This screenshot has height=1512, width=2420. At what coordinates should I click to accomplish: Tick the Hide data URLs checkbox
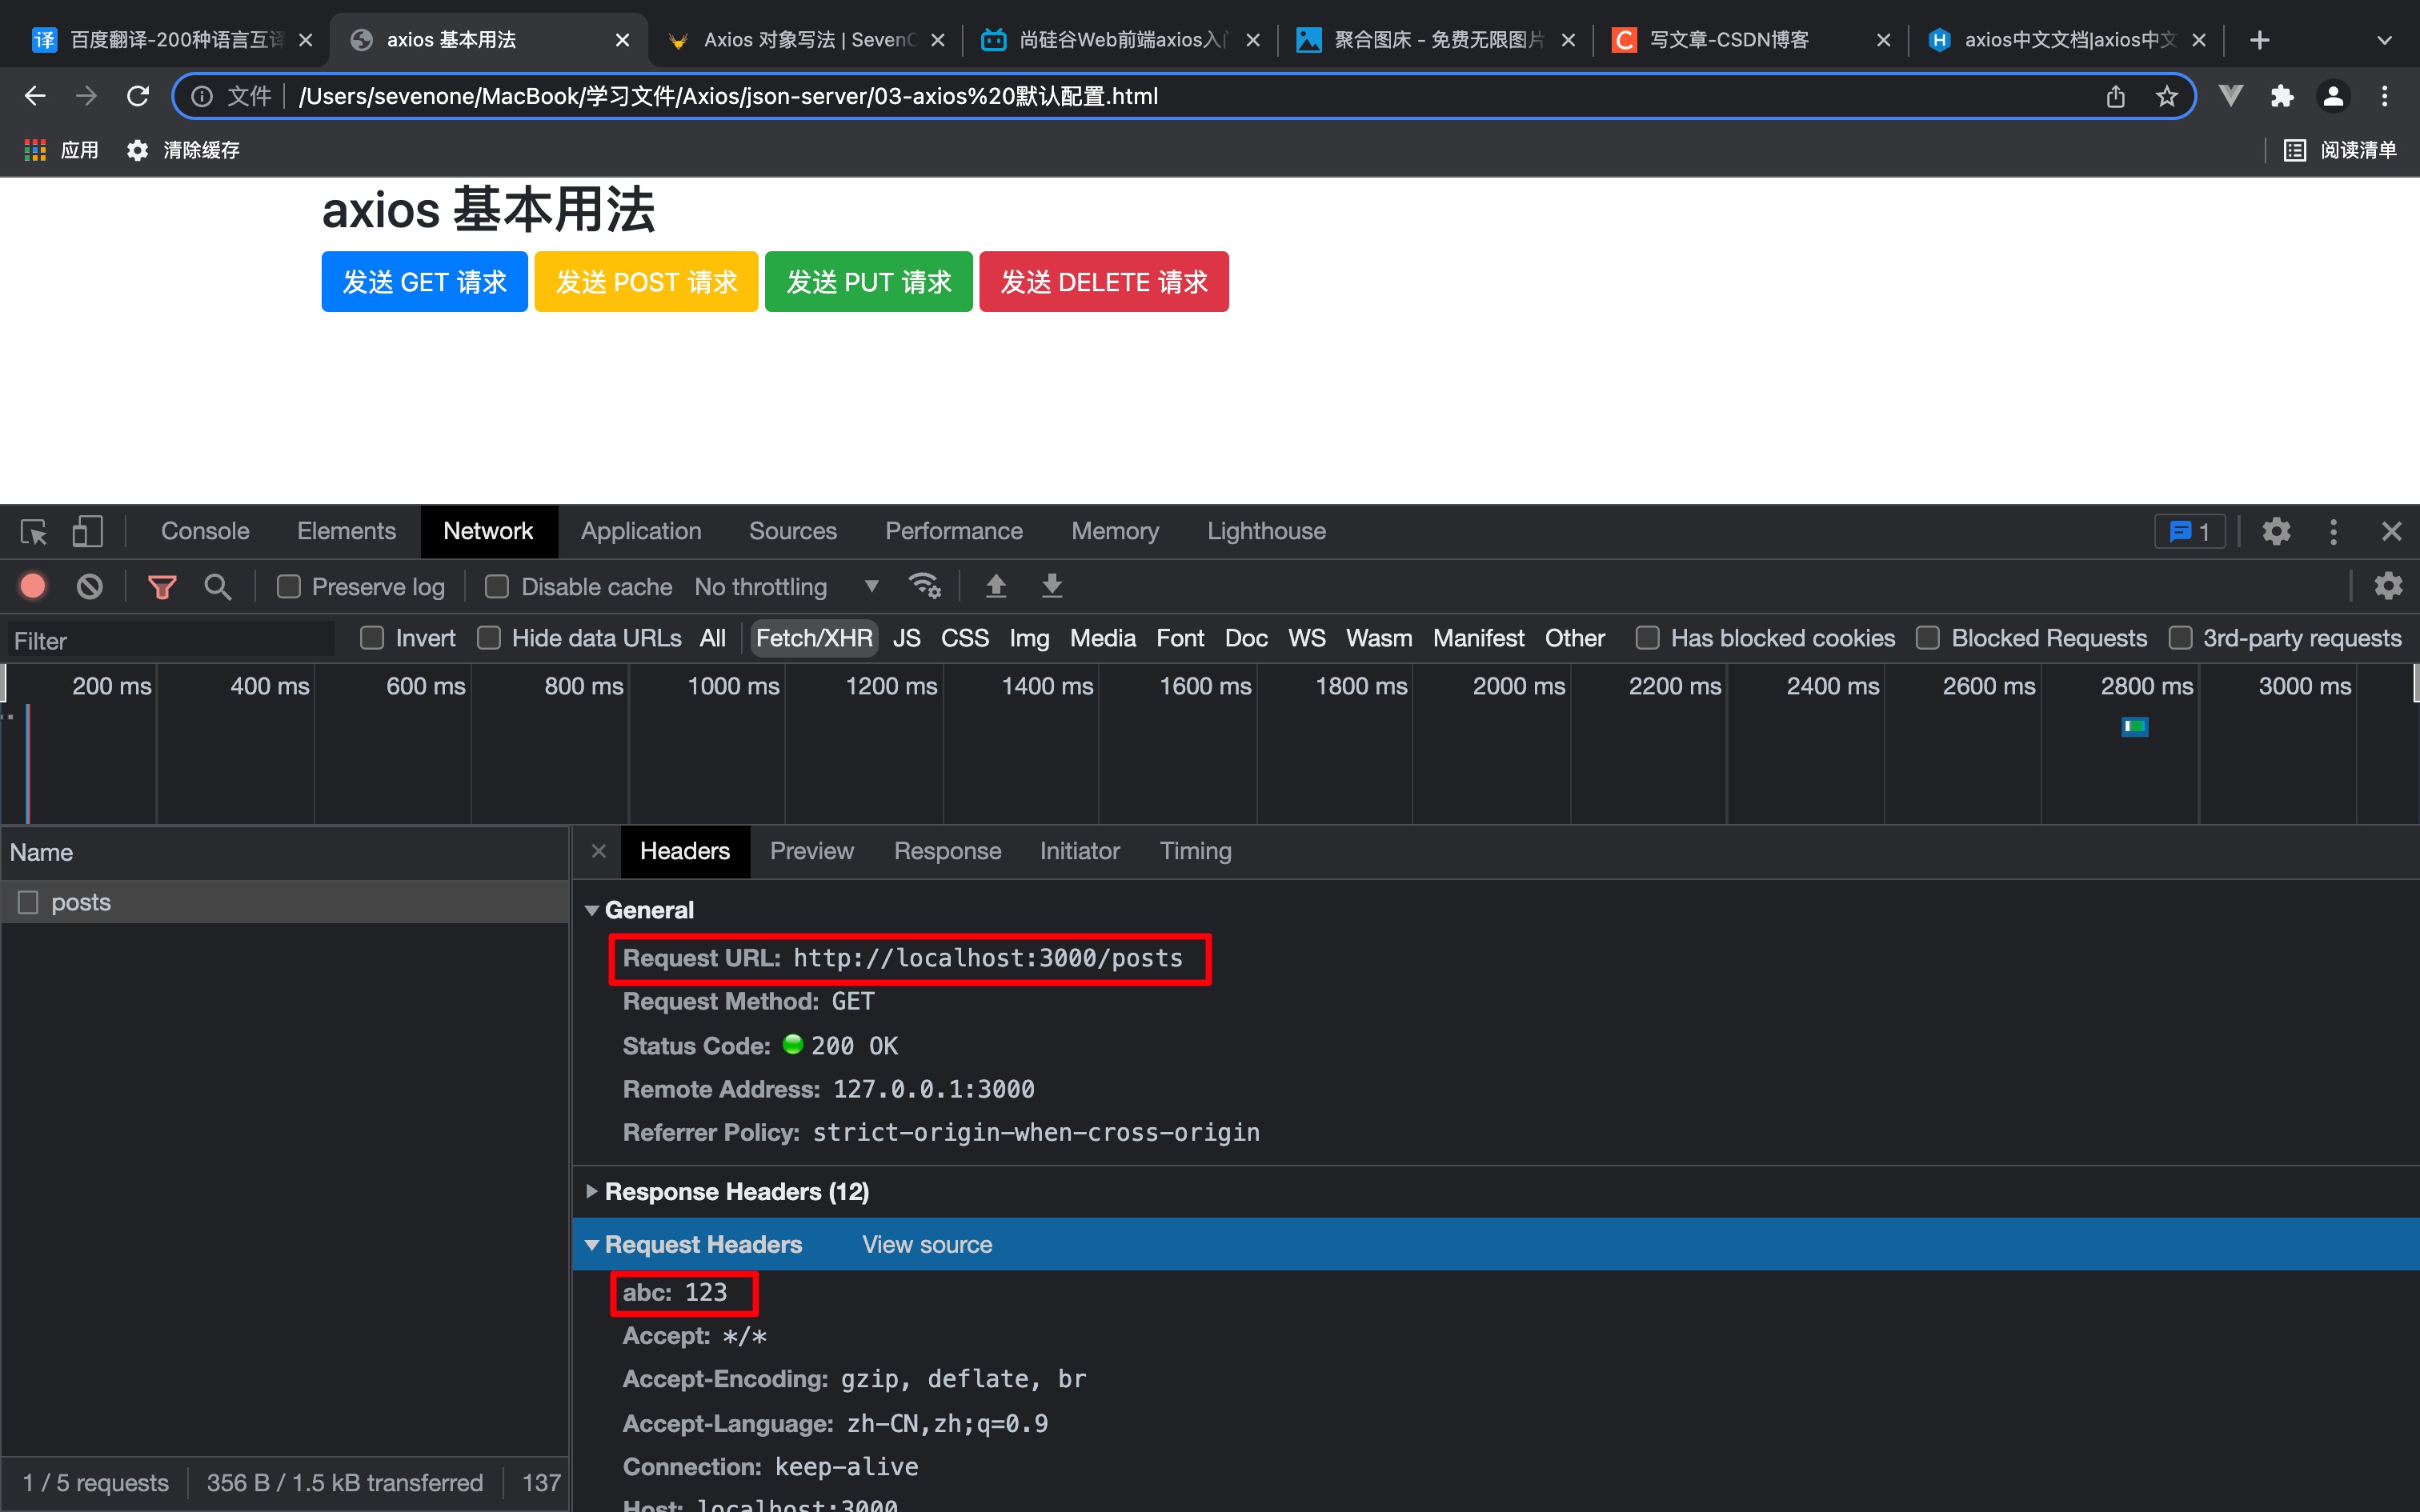[x=489, y=638]
